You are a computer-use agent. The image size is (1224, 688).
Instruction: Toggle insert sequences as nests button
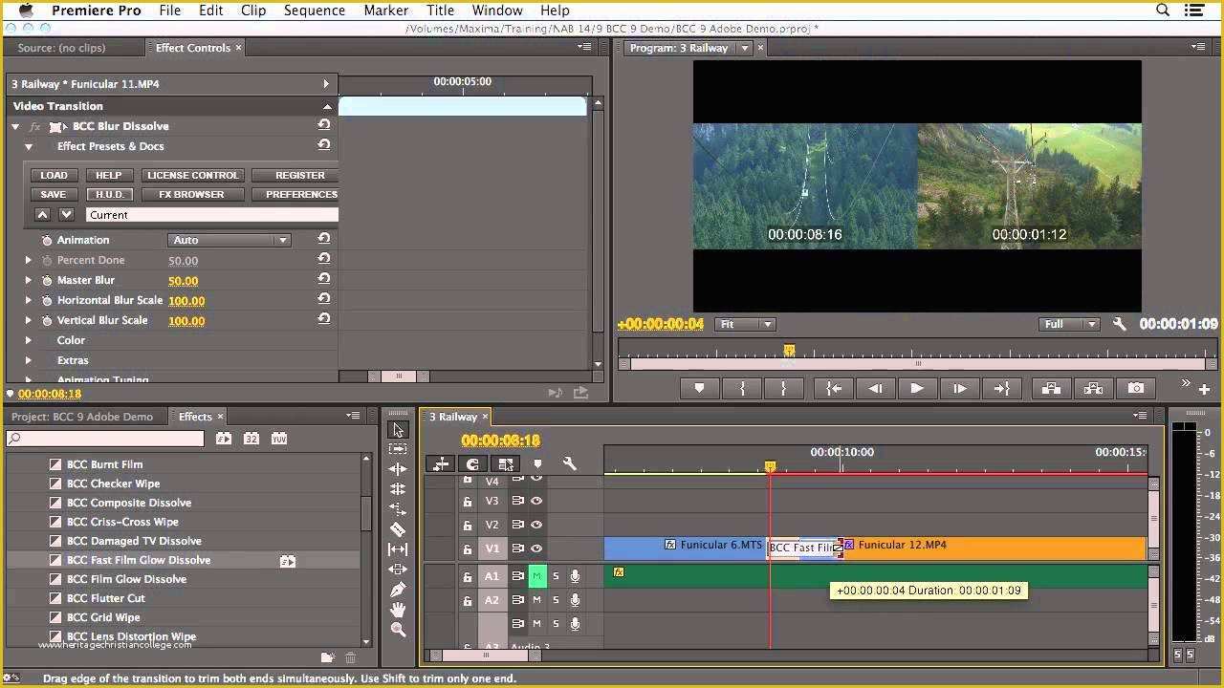click(441, 463)
